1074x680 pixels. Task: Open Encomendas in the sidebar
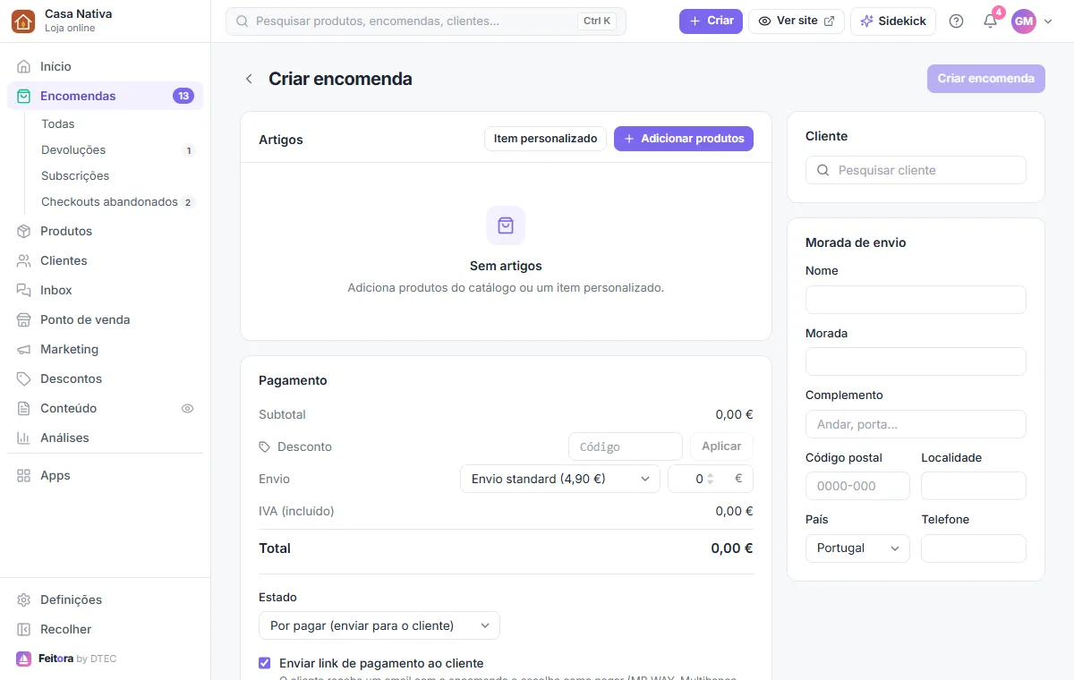pyautogui.click(x=106, y=96)
